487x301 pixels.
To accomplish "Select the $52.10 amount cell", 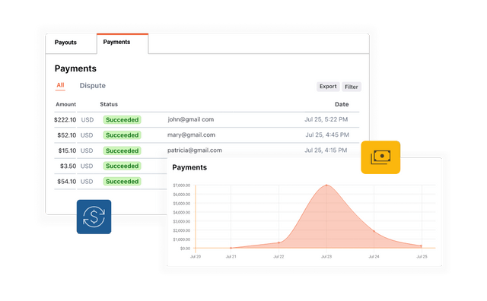I will point(67,135).
